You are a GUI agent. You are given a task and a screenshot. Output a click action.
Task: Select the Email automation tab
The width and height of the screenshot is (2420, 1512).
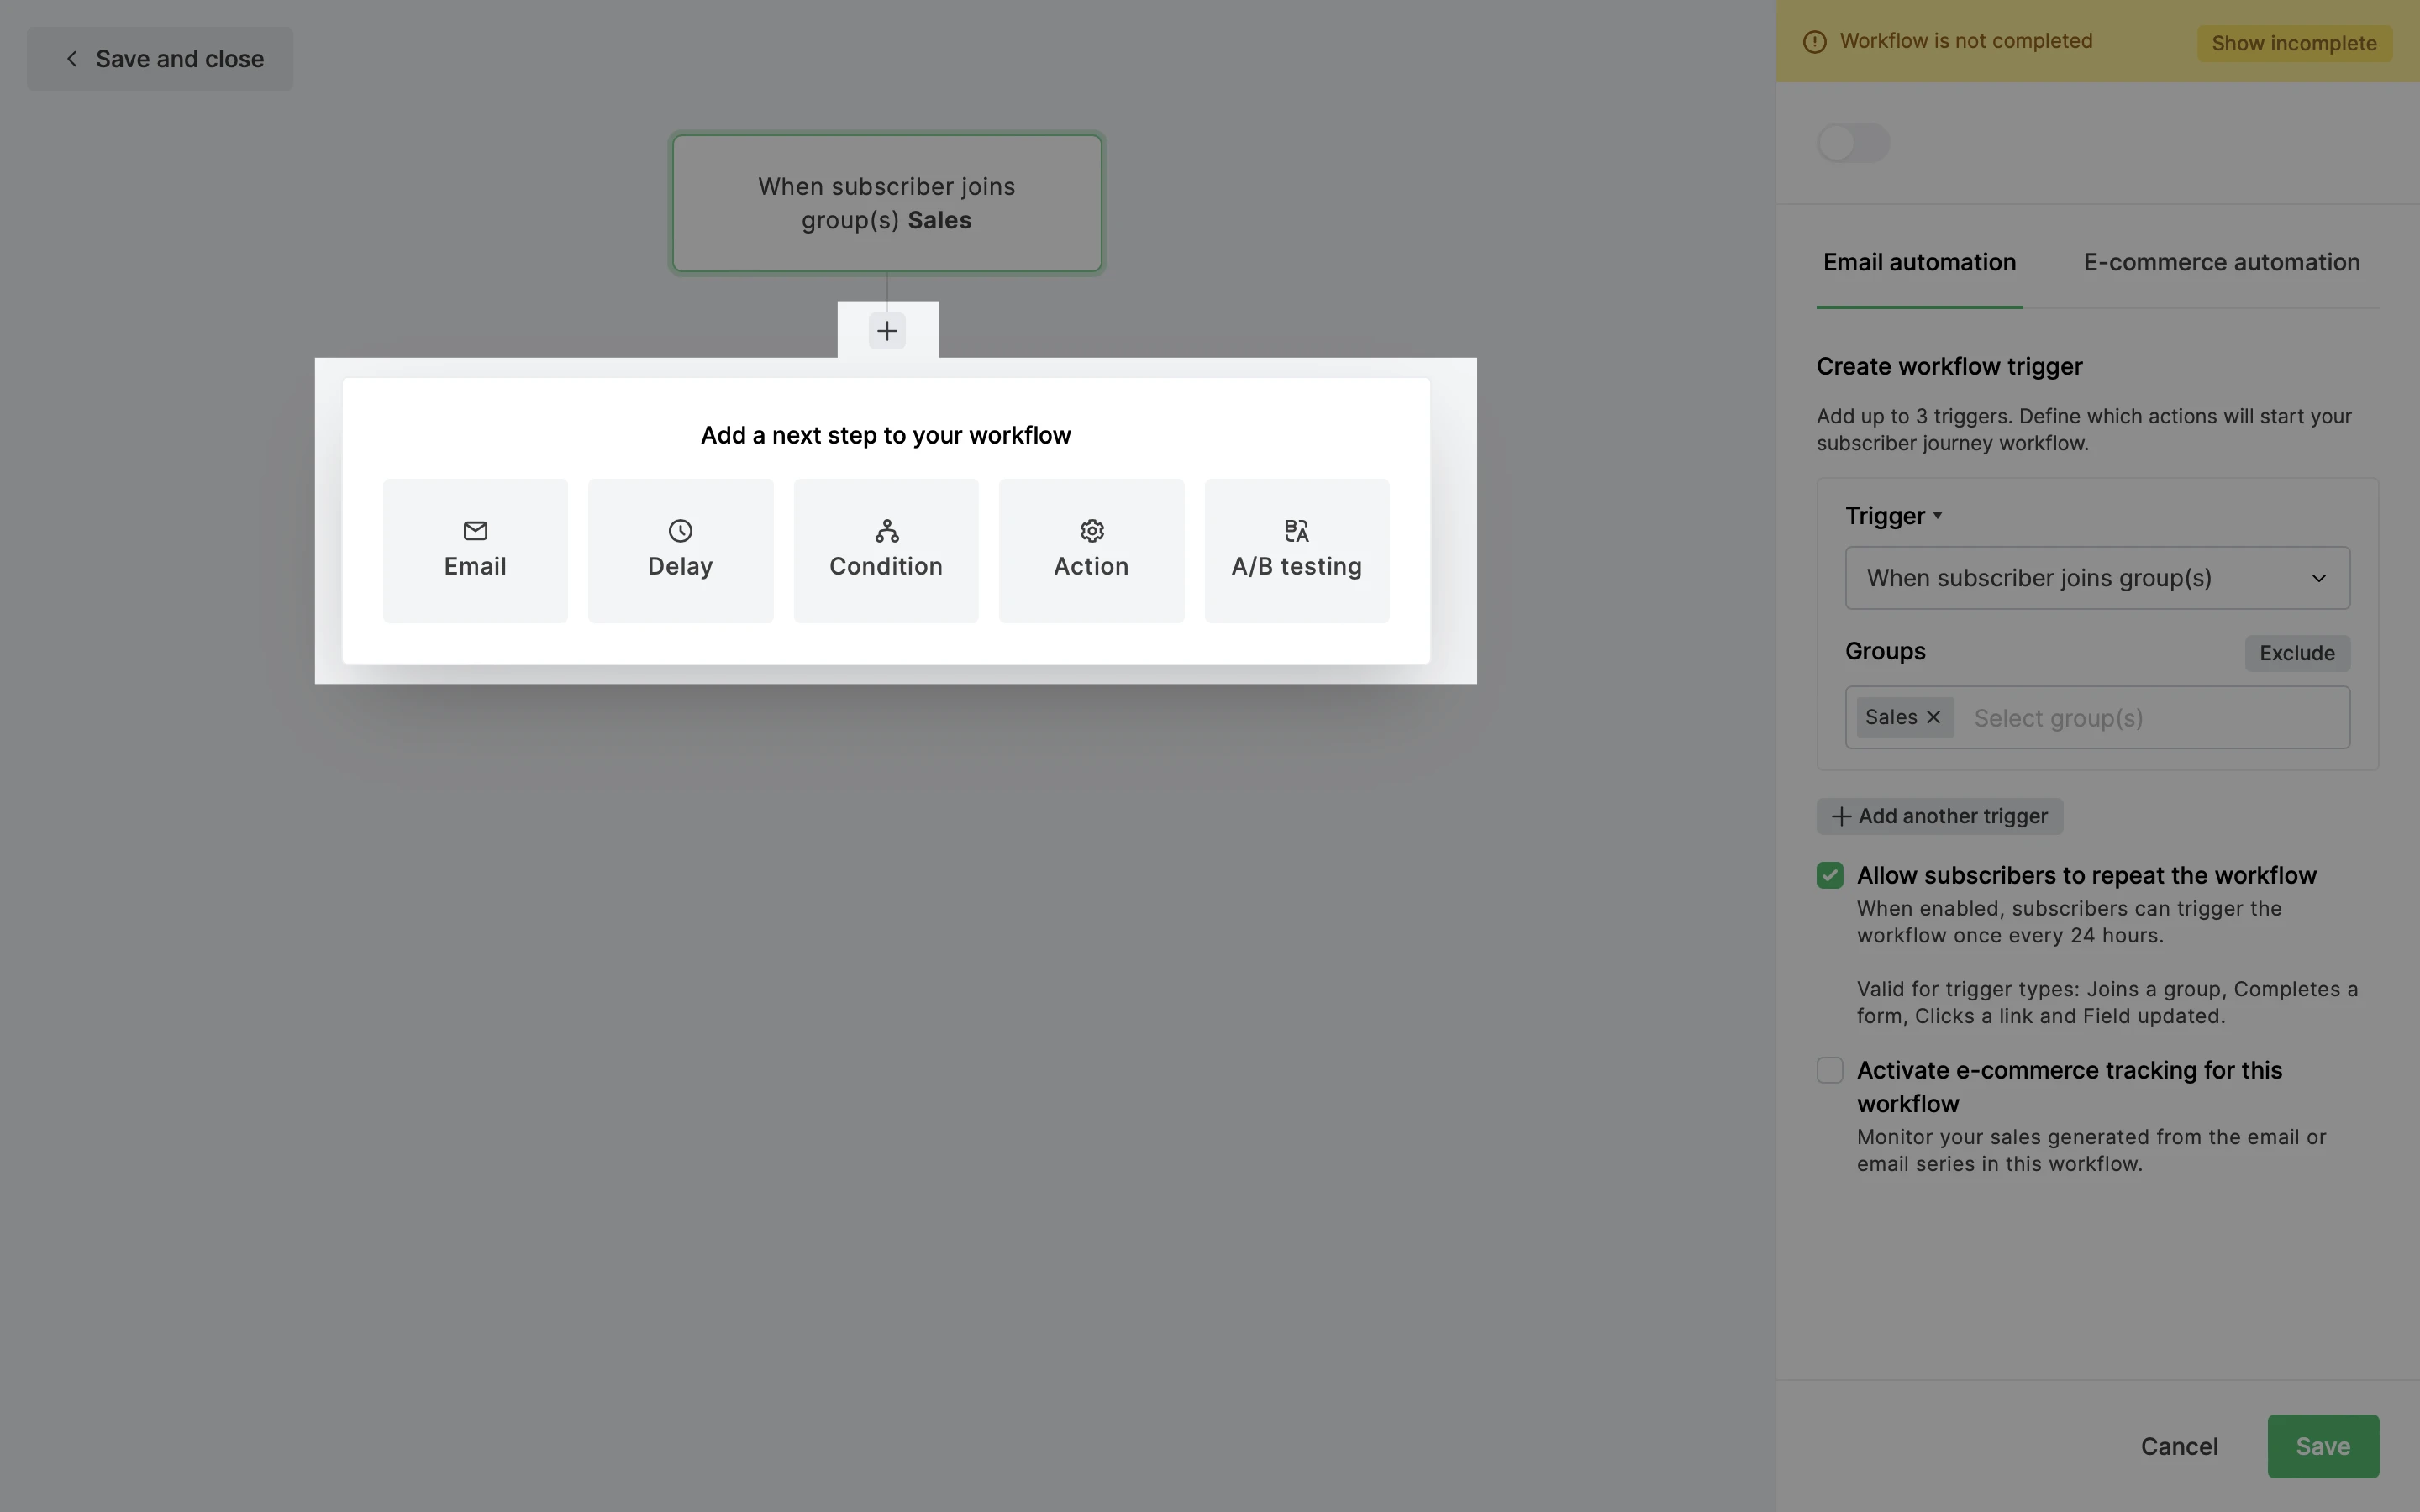(x=1919, y=263)
